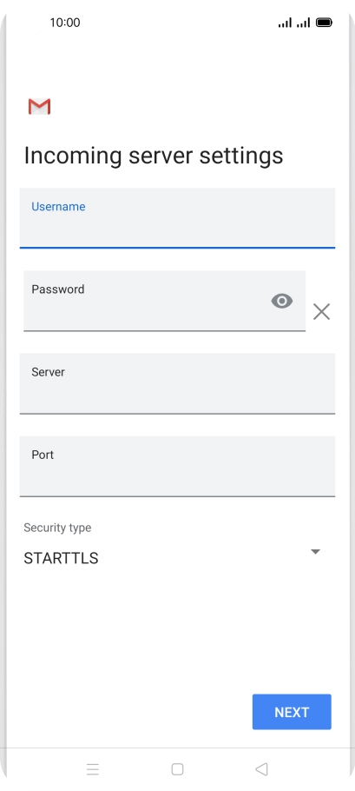Tap the square home navigation icon
The image size is (355, 791).
[x=177, y=768]
